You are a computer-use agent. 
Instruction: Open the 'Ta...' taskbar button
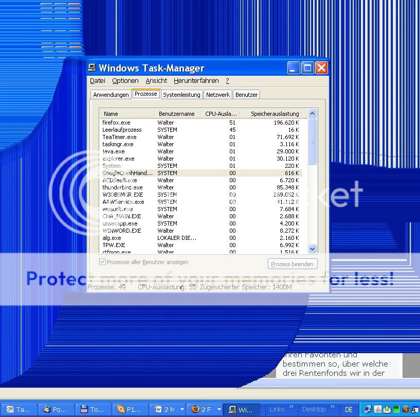(19, 409)
